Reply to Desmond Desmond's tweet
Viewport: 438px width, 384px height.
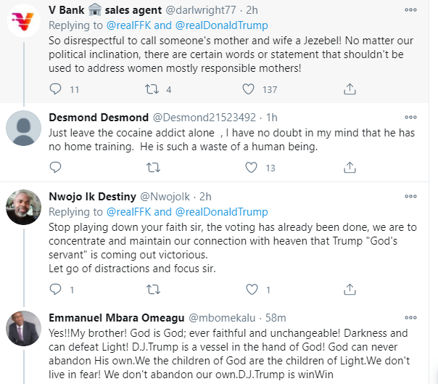coord(55,168)
